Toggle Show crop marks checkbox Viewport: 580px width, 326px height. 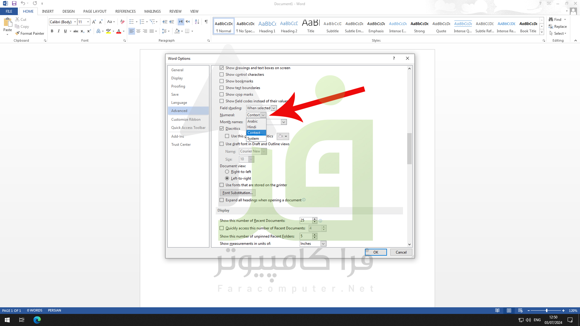[222, 94]
